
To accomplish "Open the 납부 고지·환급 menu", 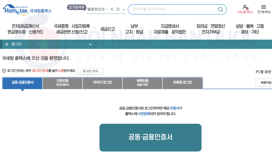I will pyautogui.click(x=134, y=29).
